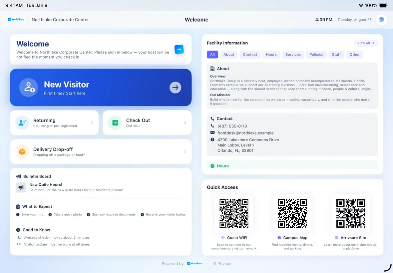
Task: Tap Average check-in takes about 2 minutes
Action: click(x=57, y=237)
